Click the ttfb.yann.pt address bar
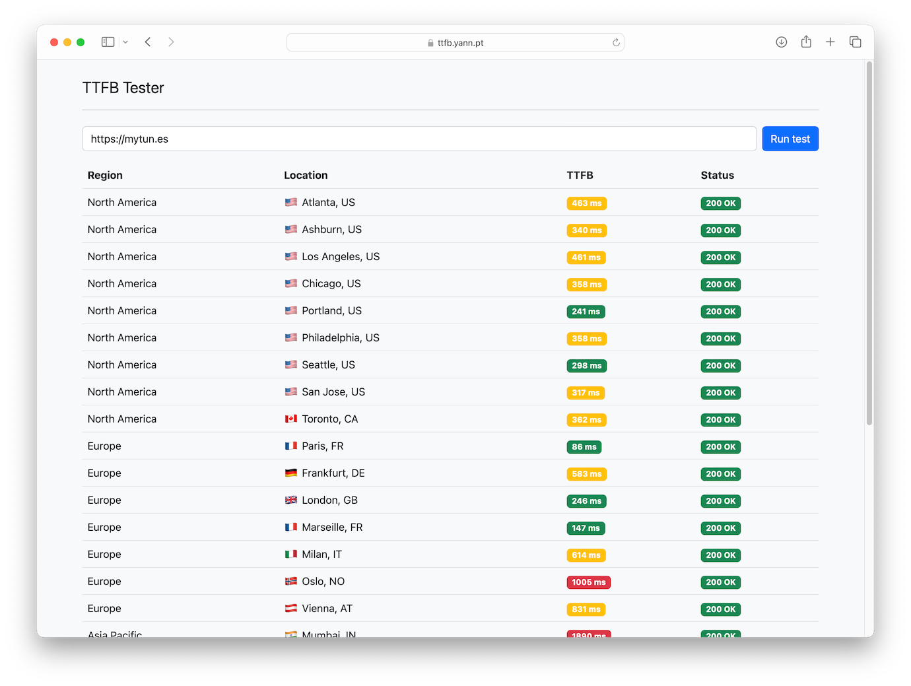911x686 pixels. (455, 43)
